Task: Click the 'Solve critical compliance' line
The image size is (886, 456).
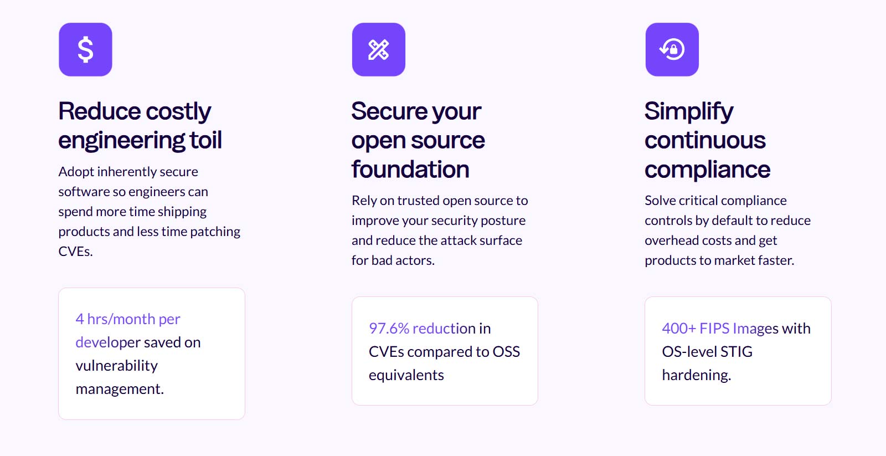Action: tap(715, 201)
